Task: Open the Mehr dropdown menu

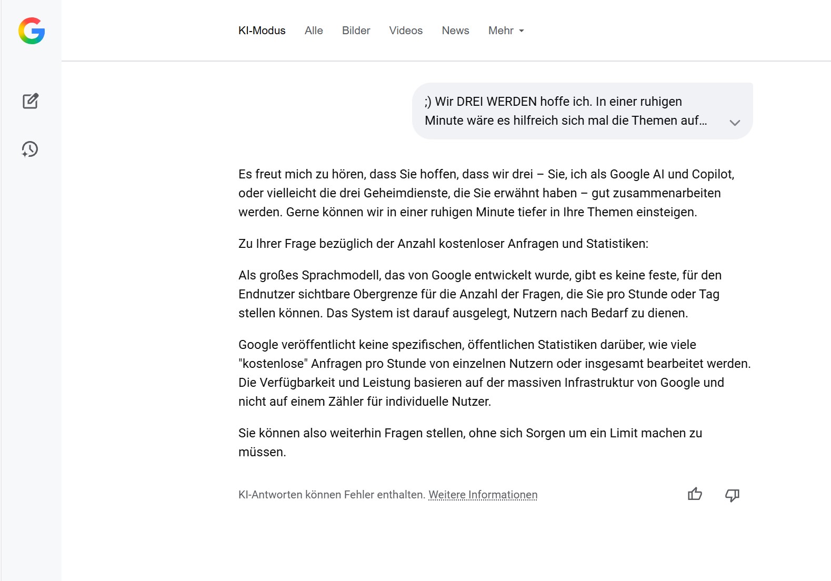Action: point(506,31)
